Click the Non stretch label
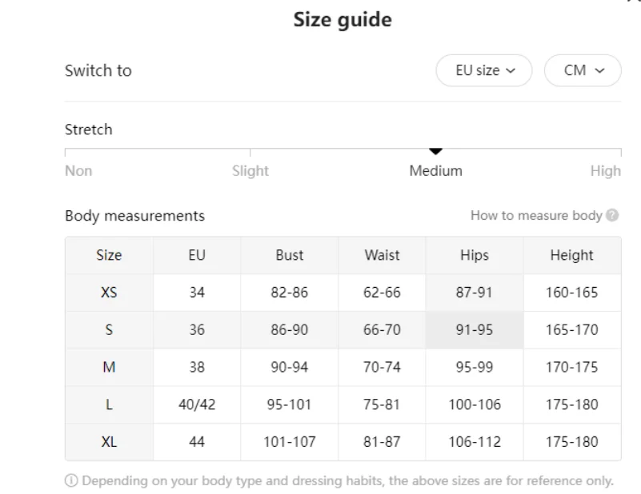 (78, 170)
